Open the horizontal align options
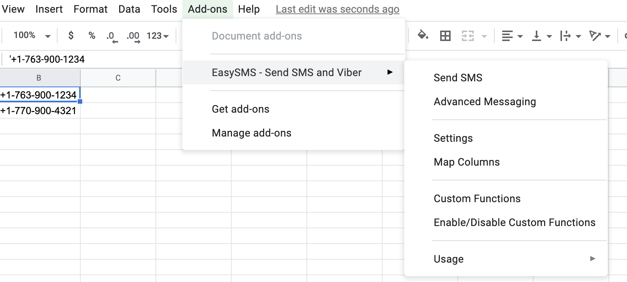This screenshot has height=282, width=627. click(x=512, y=36)
